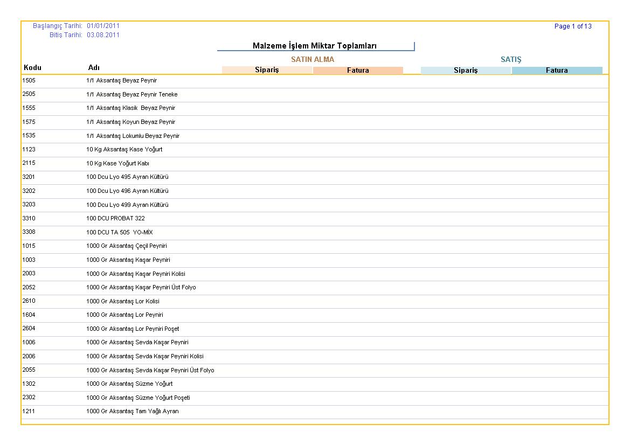Select code 1604

(x=29, y=315)
